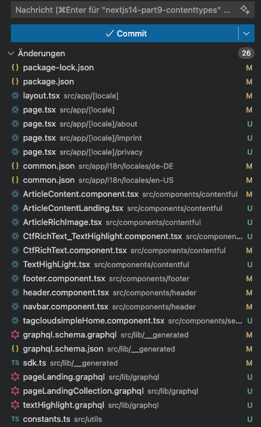Select common.json under locales/en-US
The image size is (261, 427).
(48, 180)
